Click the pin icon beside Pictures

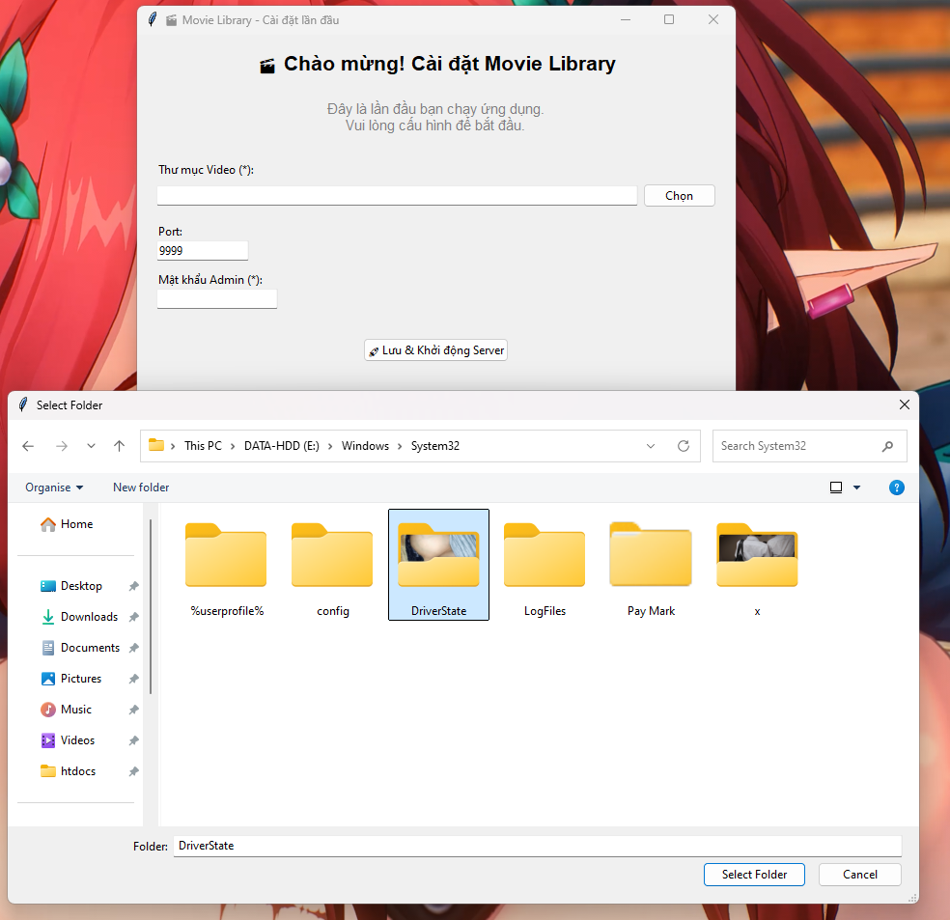pyautogui.click(x=134, y=679)
